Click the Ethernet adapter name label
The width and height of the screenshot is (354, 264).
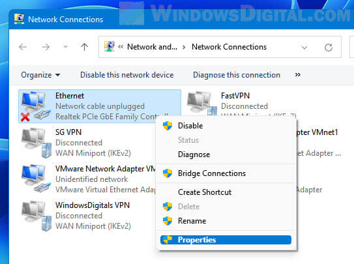(70, 96)
